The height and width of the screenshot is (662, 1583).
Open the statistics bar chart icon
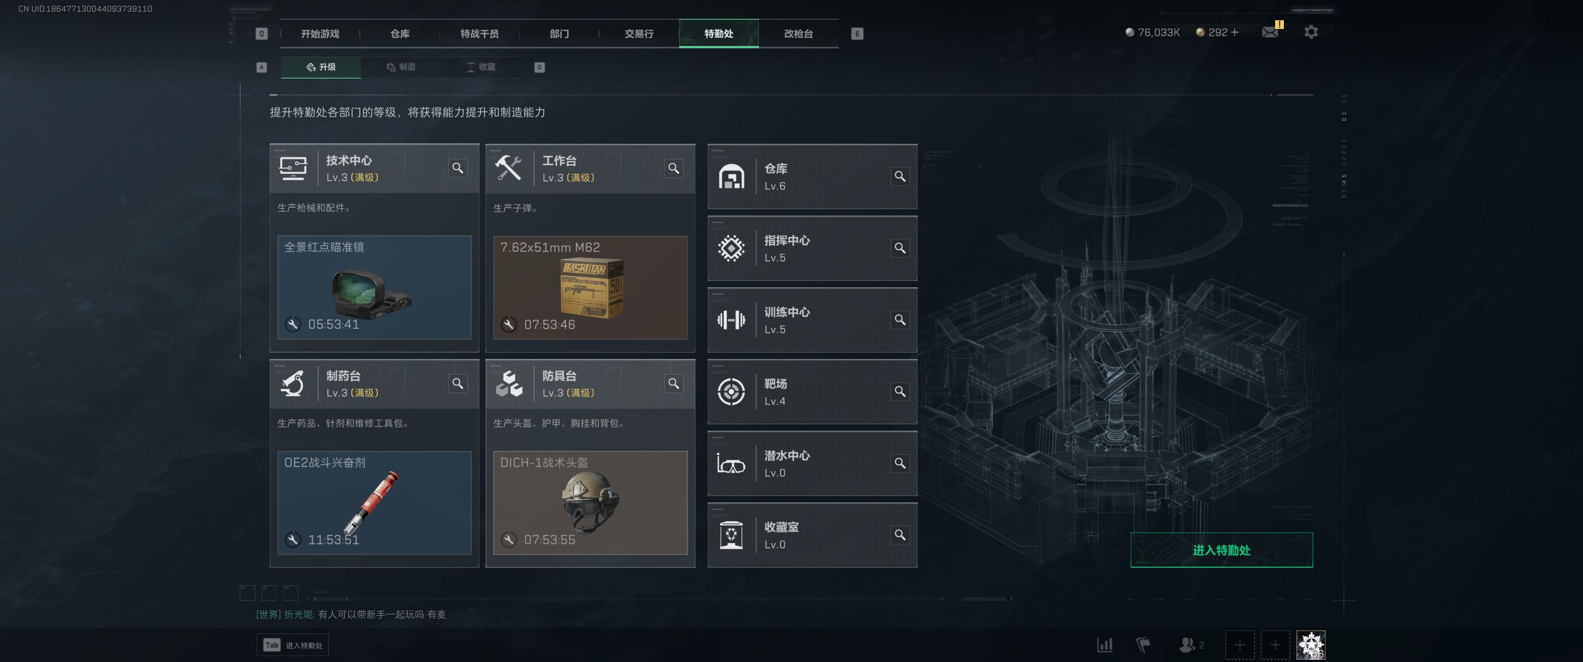point(1104,645)
